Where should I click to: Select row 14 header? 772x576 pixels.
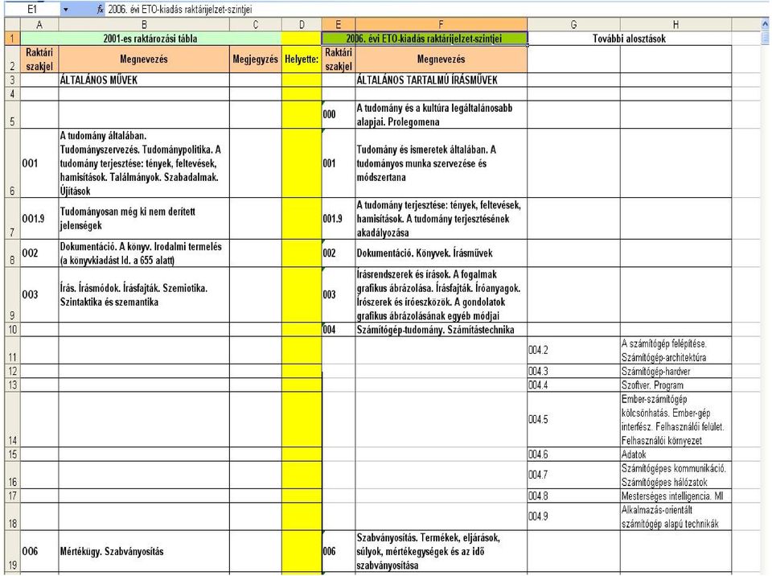12,420
